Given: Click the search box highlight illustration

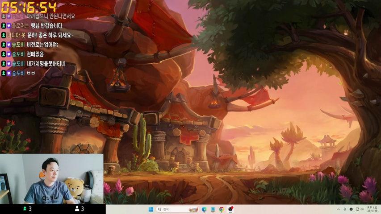Looking at the screenshot, I should click(193, 209).
